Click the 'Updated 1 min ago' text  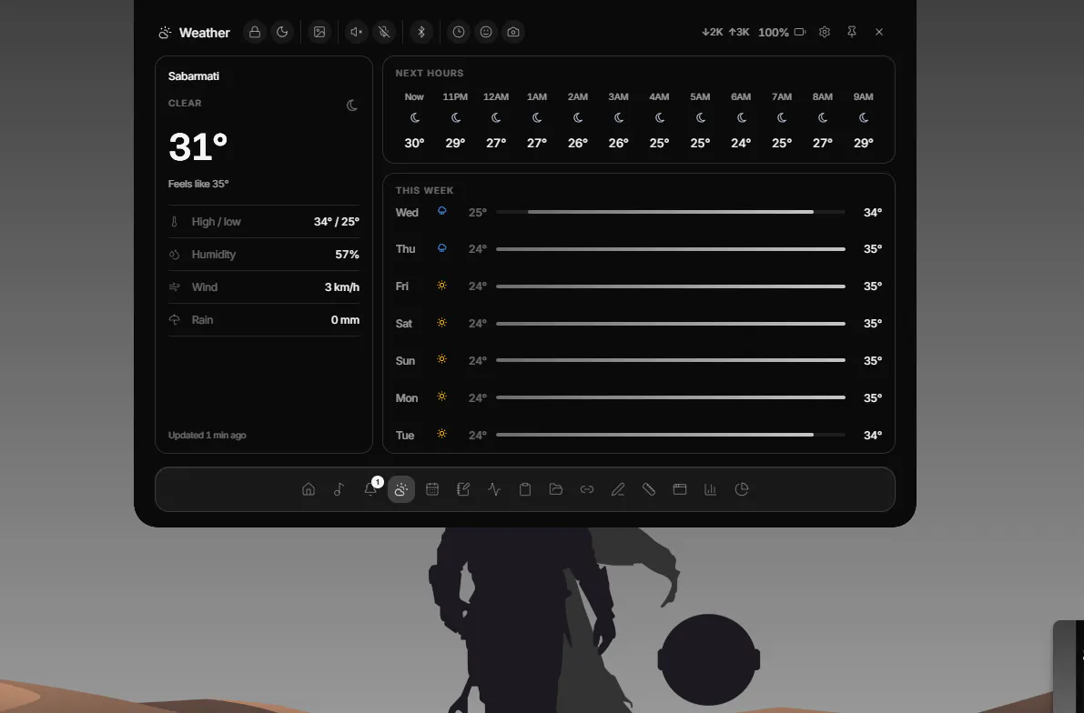tap(208, 436)
